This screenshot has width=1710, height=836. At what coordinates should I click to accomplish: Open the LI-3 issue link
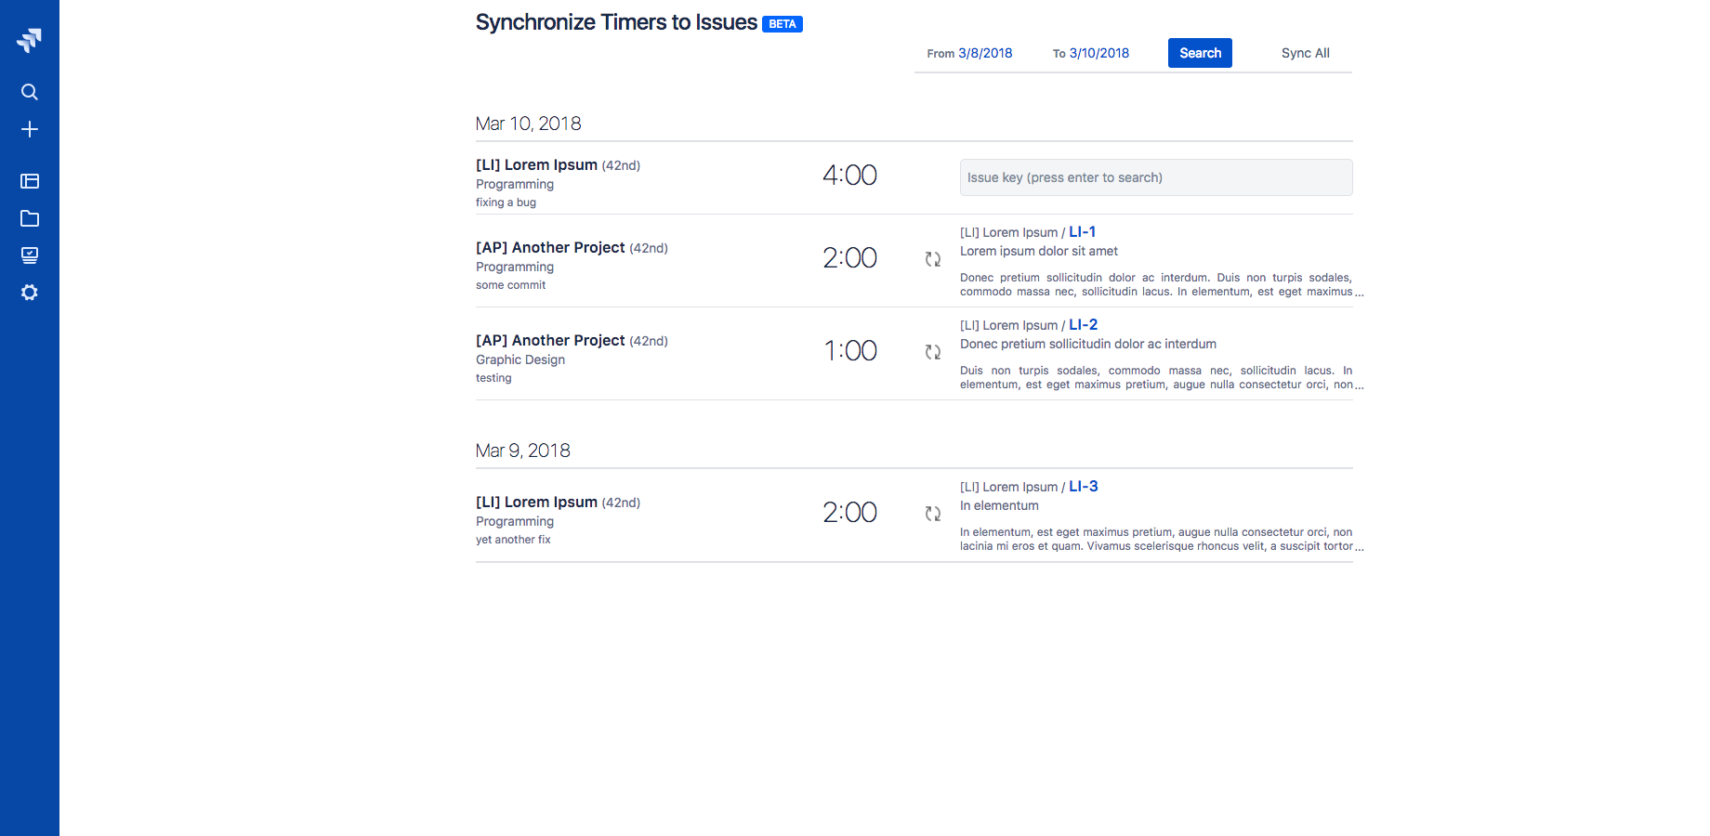coord(1083,486)
